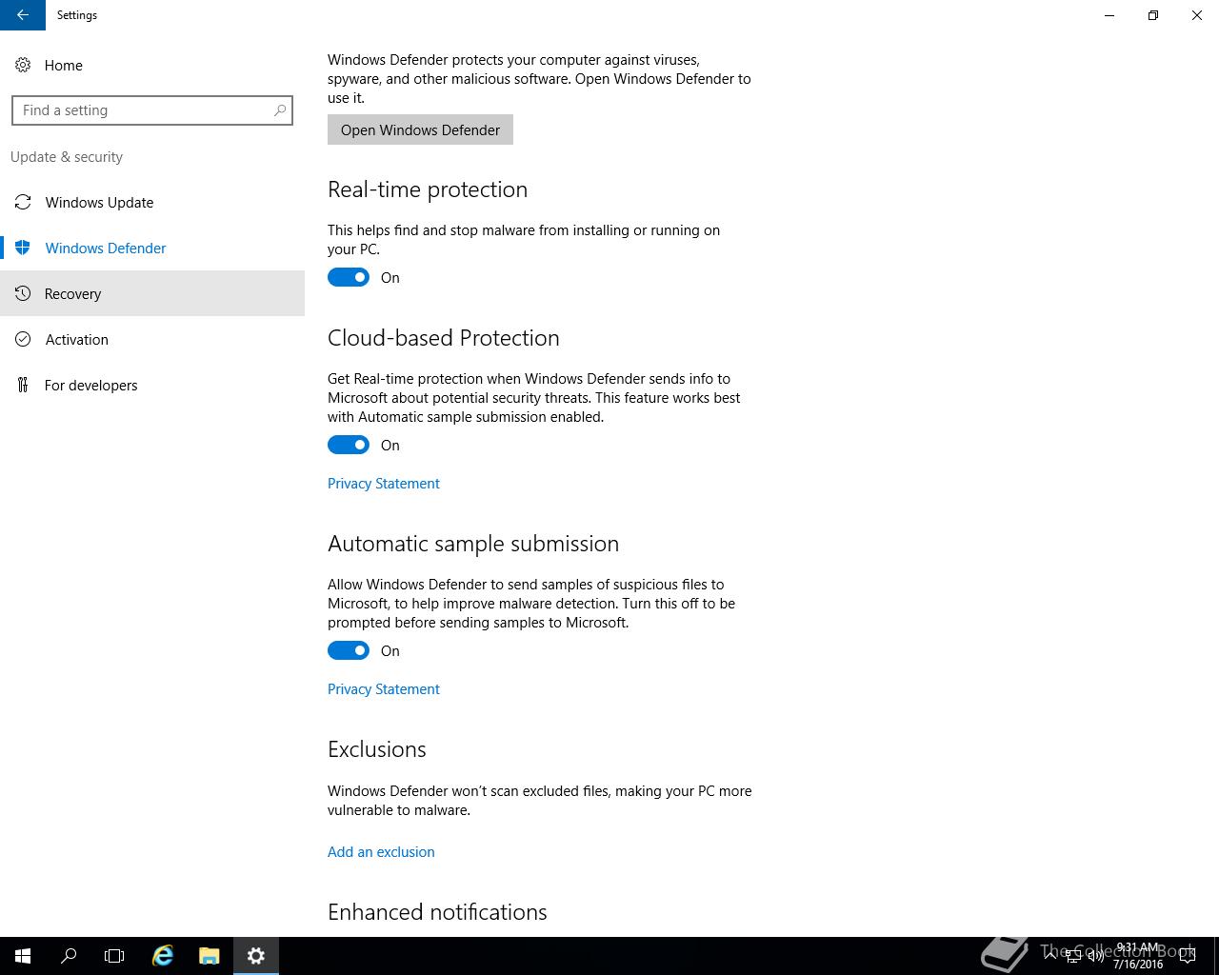Open Privacy Statement under Automatic sample submission
The image size is (1219, 975).
[384, 688]
